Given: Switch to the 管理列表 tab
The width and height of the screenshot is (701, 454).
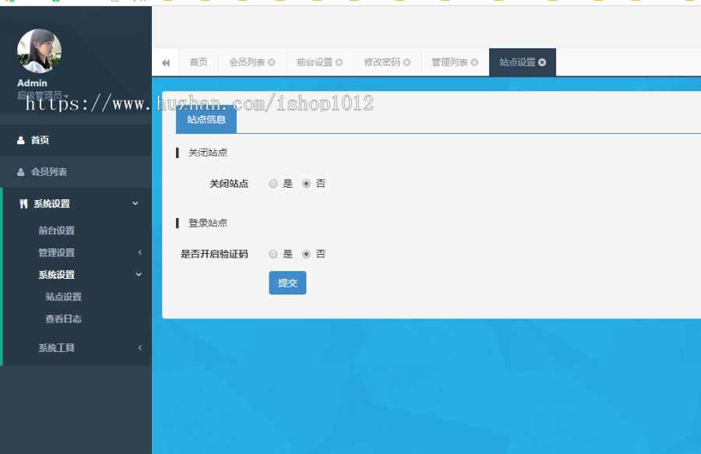Looking at the screenshot, I should click(x=448, y=62).
